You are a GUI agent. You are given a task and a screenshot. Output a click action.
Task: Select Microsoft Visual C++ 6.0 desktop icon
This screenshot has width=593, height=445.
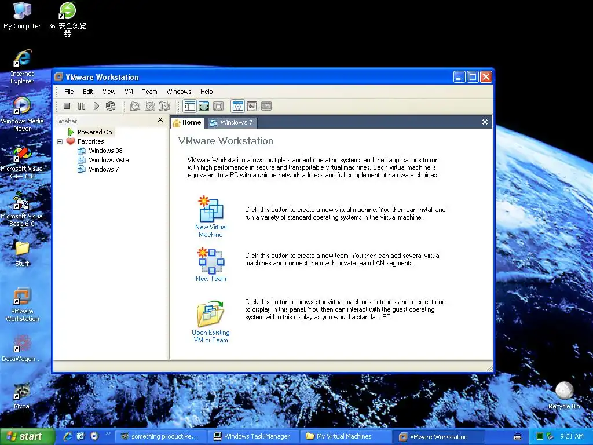22,163
